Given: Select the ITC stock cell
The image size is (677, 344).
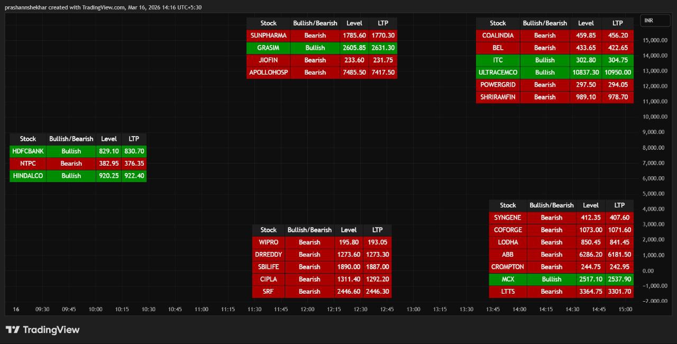Looking at the screenshot, I should coord(498,60).
